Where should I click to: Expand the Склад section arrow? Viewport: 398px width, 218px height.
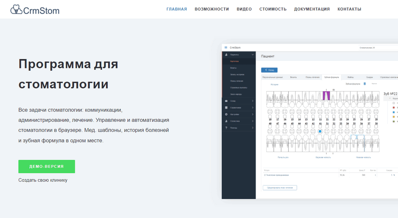click(253, 101)
